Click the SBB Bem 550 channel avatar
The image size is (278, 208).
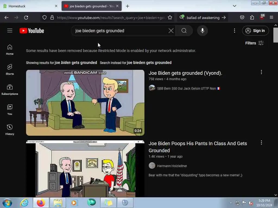[152, 88]
